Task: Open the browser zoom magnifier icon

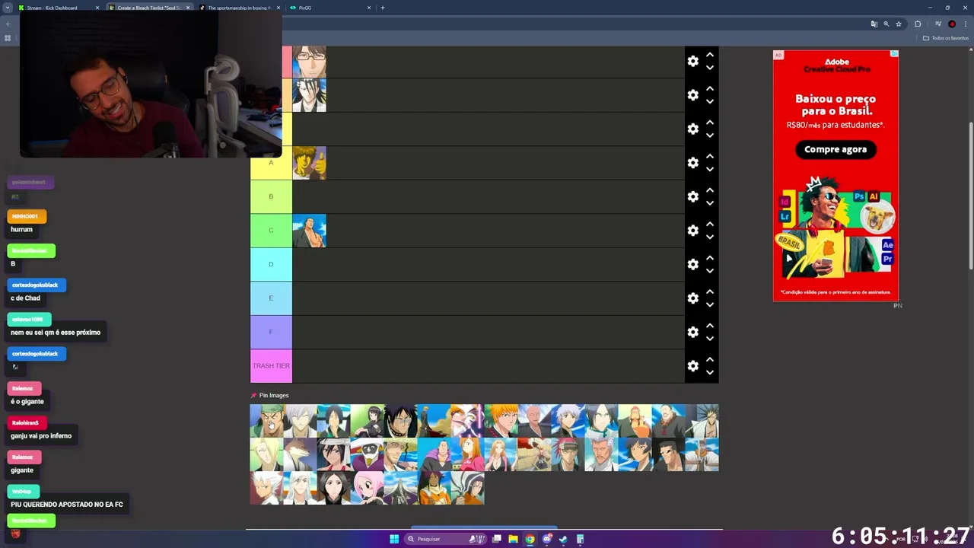Action: (886, 24)
